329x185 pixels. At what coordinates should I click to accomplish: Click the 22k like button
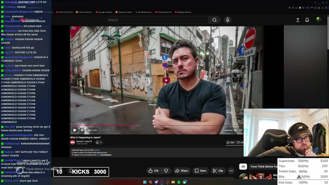tap(153, 171)
